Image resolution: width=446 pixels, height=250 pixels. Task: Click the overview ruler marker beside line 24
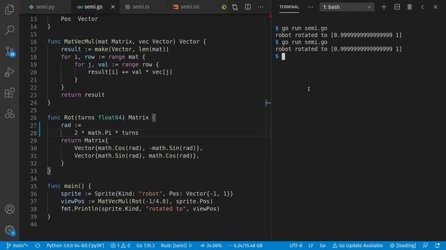coord(268,103)
